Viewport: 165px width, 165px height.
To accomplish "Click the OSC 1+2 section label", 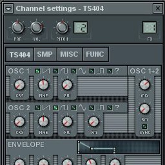I will click(x=144, y=71).
